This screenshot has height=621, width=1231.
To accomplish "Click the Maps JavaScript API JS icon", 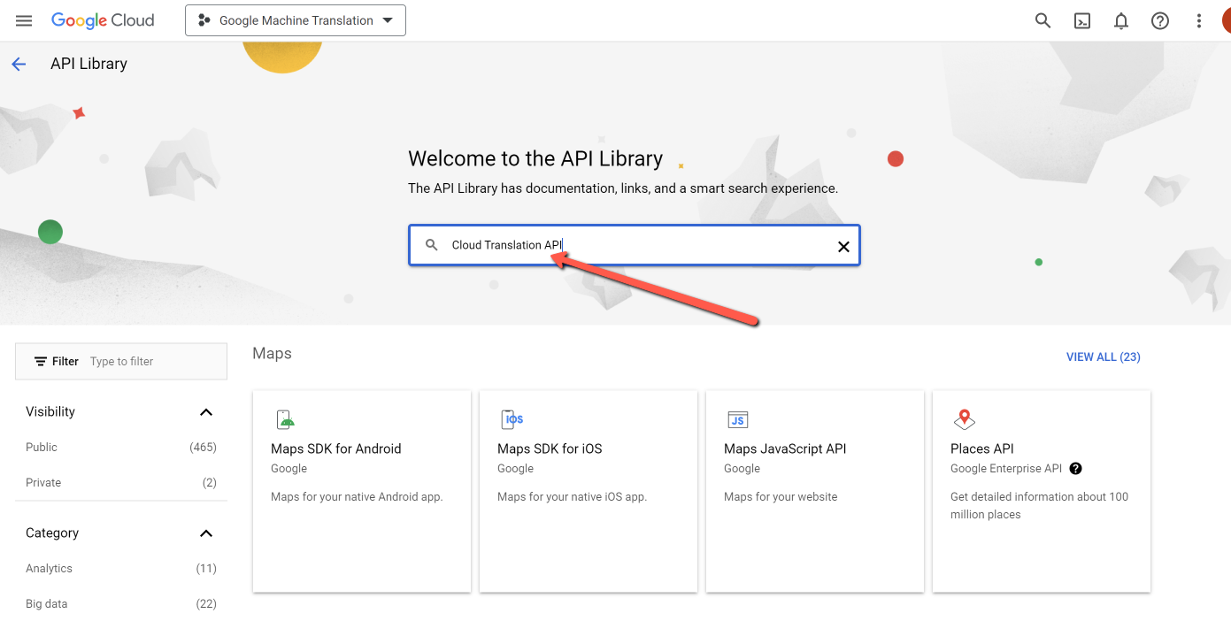I will click(x=738, y=419).
